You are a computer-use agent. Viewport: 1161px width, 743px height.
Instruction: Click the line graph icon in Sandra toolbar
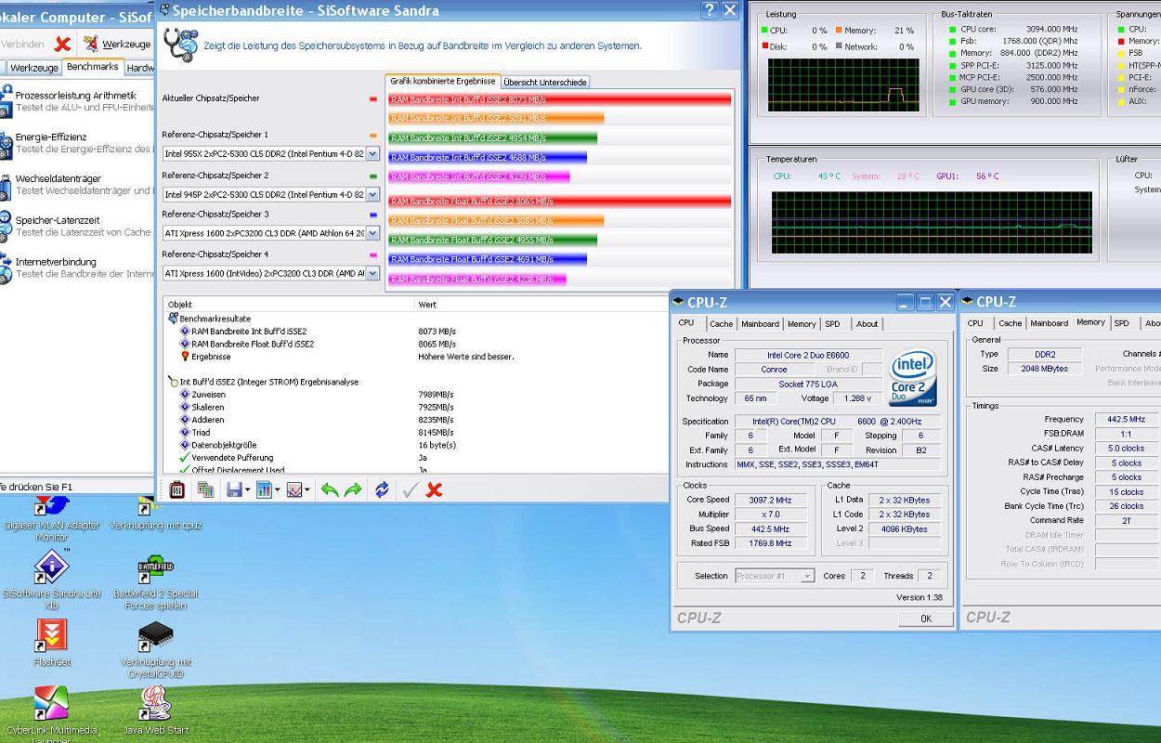click(x=294, y=489)
